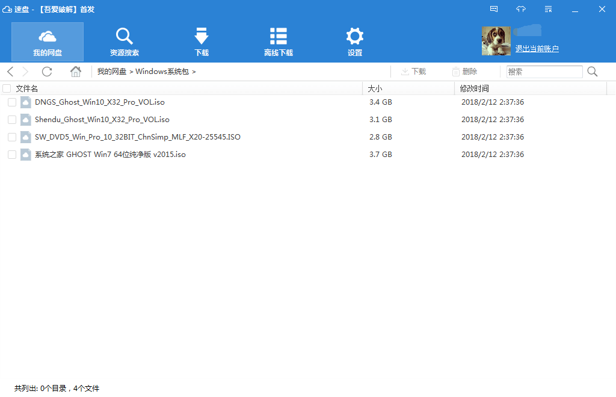Viewport: 616px width, 397px height.
Task: Click the cloud logo in title bar
Action: tap(7, 9)
